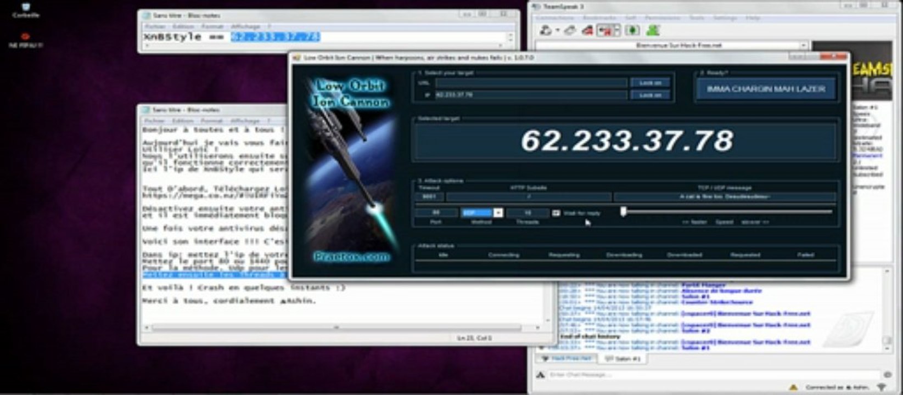Image resolution: width=903 pixels, height=395 pixels.
Task: Click the TCP / UDP message field
Action: tap(725, 196)
